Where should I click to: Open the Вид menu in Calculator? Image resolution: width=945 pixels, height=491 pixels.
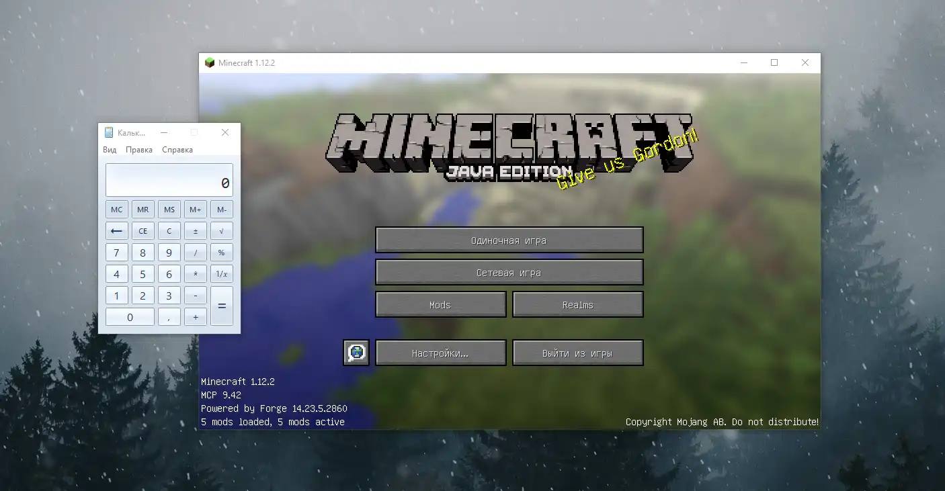(x=110, y=150)
